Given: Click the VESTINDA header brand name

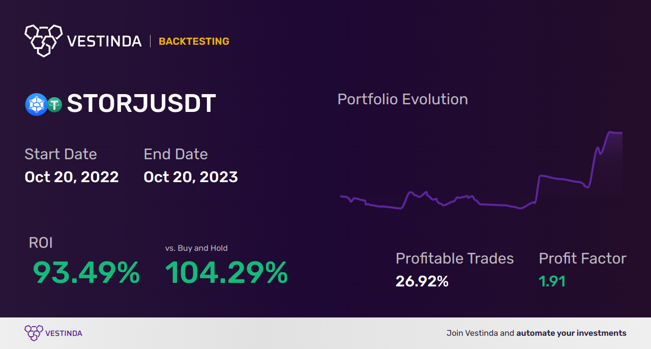Looking at the screenshot, I should (x=104, y=41).
